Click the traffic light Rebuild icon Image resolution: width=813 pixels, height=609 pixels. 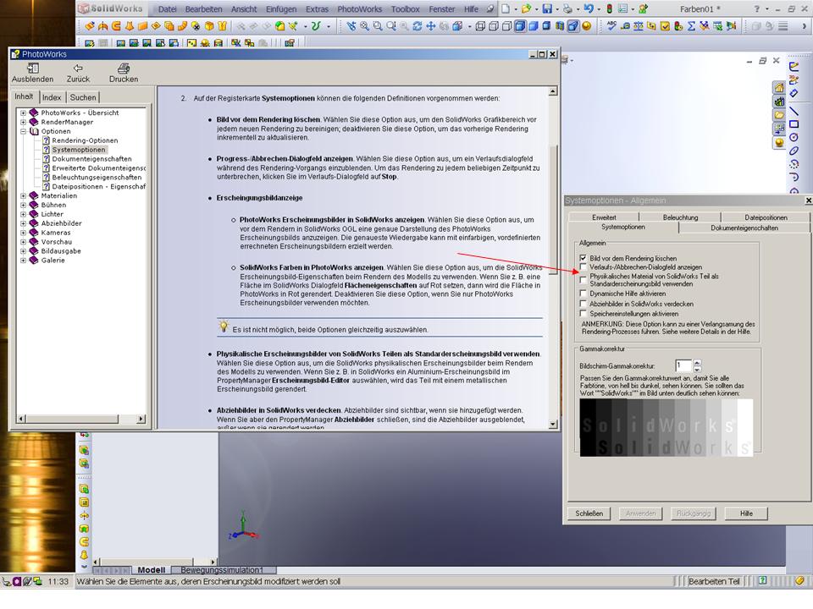(x=609, y=8)
